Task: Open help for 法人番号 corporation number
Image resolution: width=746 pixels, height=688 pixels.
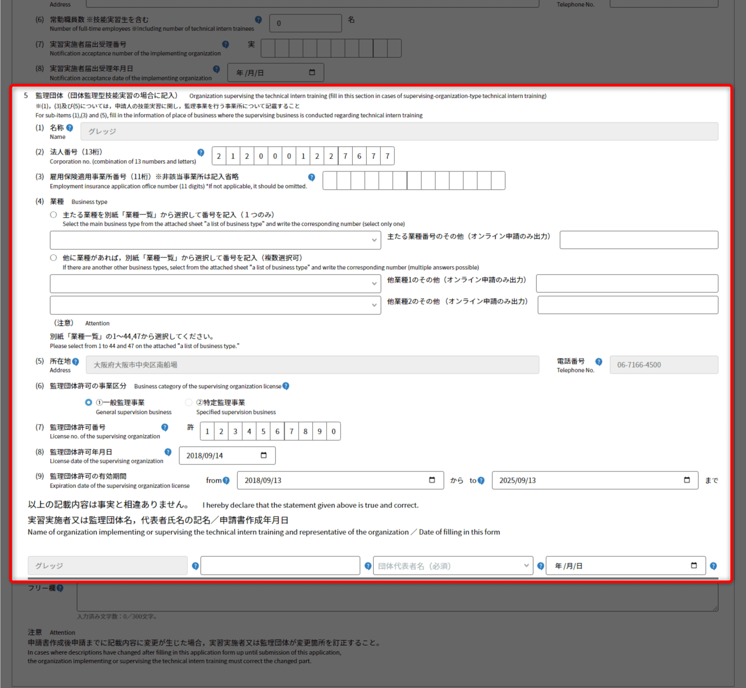Action: [x=201, y=153]
